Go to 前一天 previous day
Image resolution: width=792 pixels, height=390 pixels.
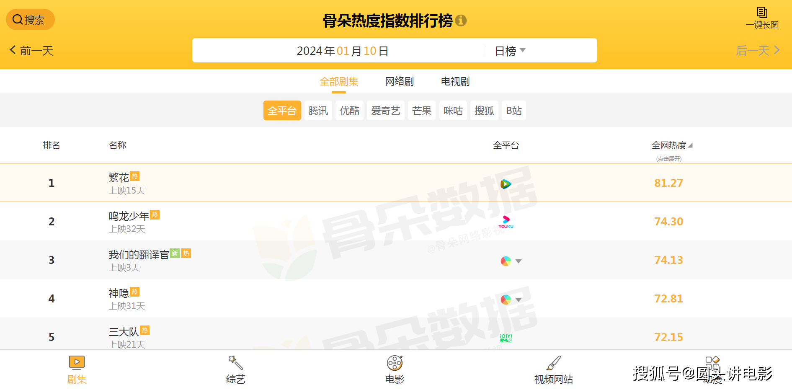32,51
